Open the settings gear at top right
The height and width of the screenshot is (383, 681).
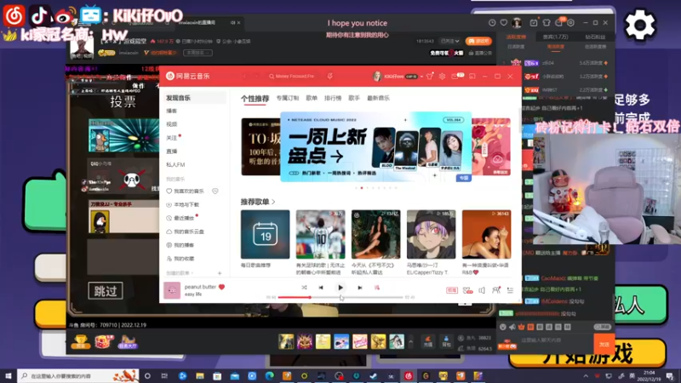640,25
